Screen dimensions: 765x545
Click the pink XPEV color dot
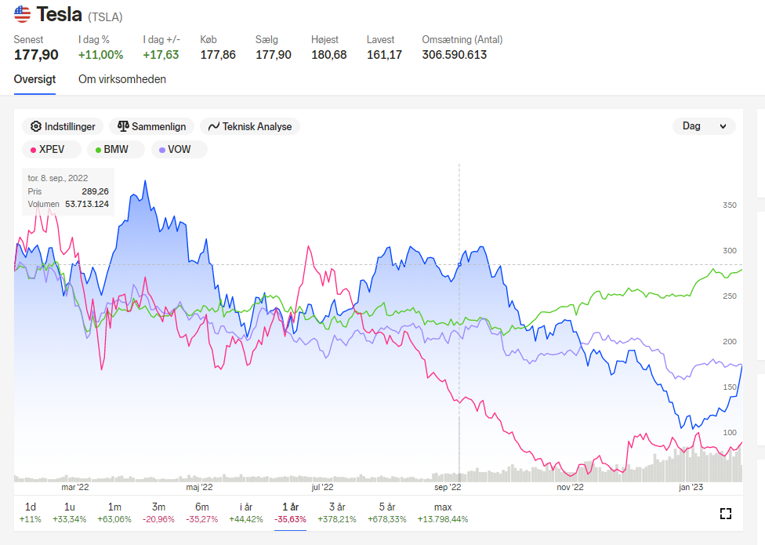(x=33, y=150)
